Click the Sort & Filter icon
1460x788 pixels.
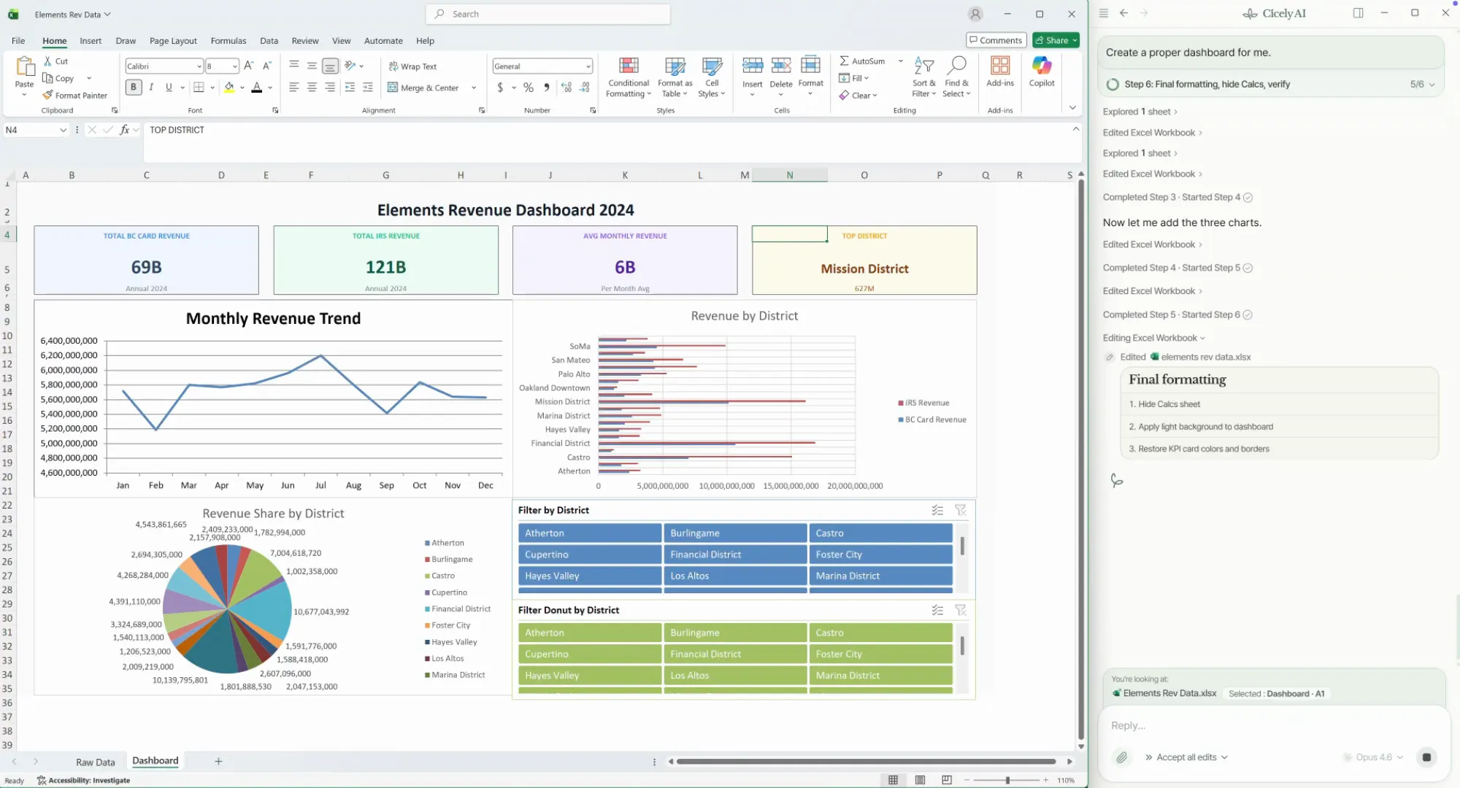point(923,67)
